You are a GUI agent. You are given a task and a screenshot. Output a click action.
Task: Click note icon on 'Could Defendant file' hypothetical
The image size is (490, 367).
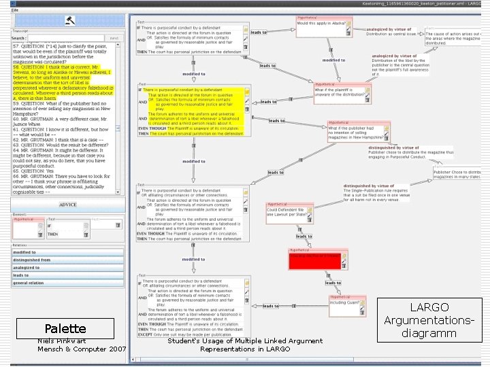310,210
